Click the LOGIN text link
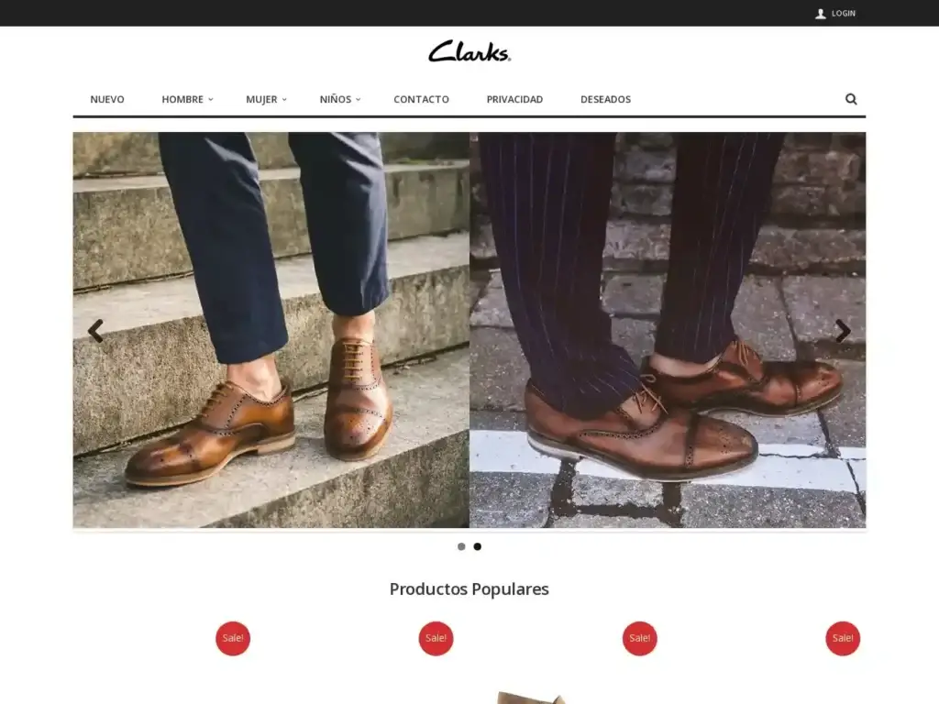 [844, 13]
